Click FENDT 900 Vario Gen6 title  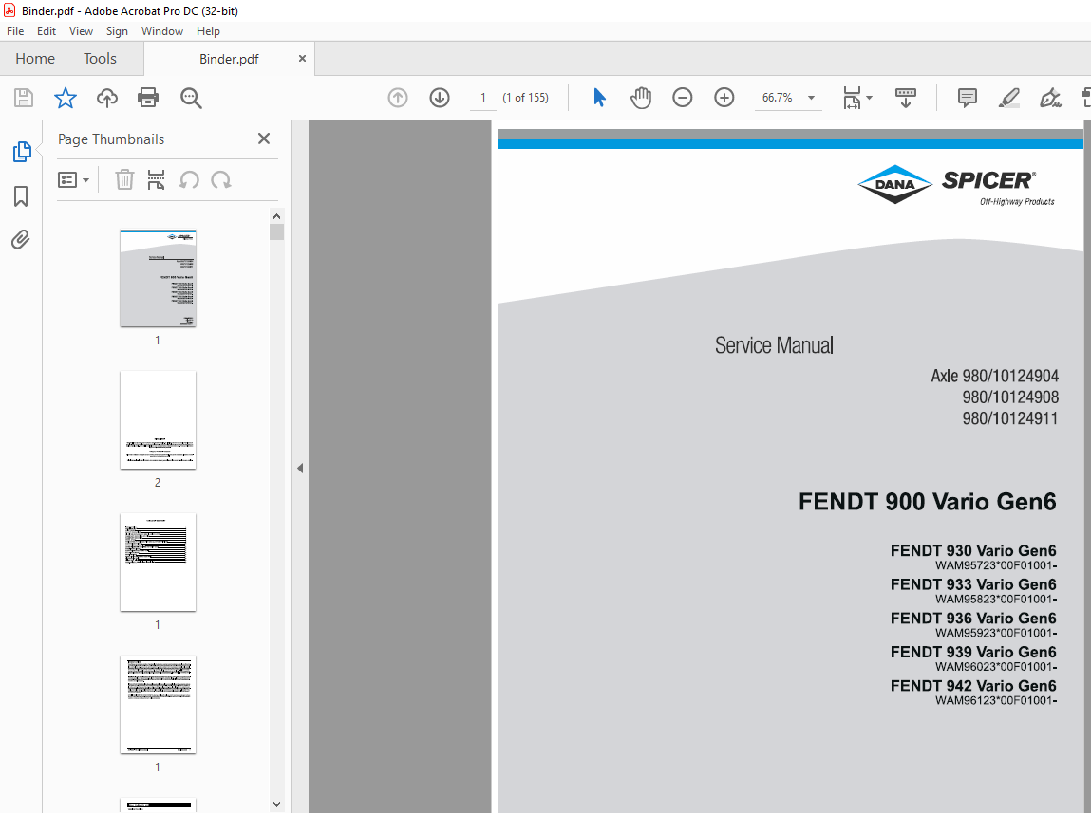point(927,502)
